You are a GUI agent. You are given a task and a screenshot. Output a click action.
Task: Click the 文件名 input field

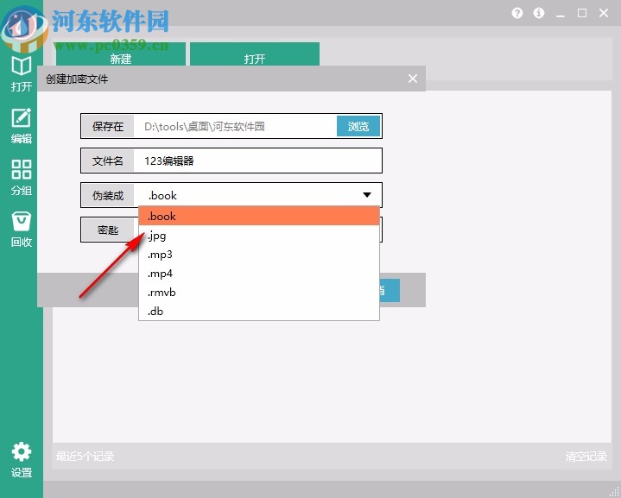pyautogui.click(x=257, y=161)
